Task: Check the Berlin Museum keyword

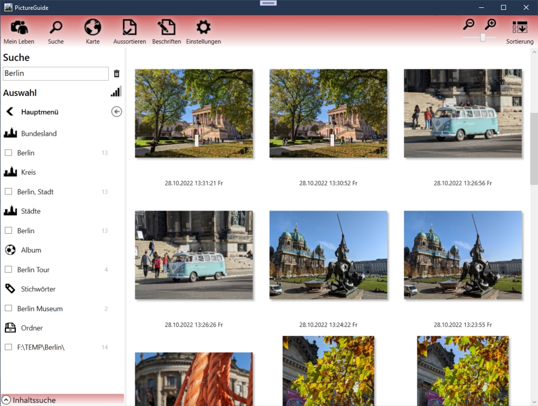Action: coord(8,308)
